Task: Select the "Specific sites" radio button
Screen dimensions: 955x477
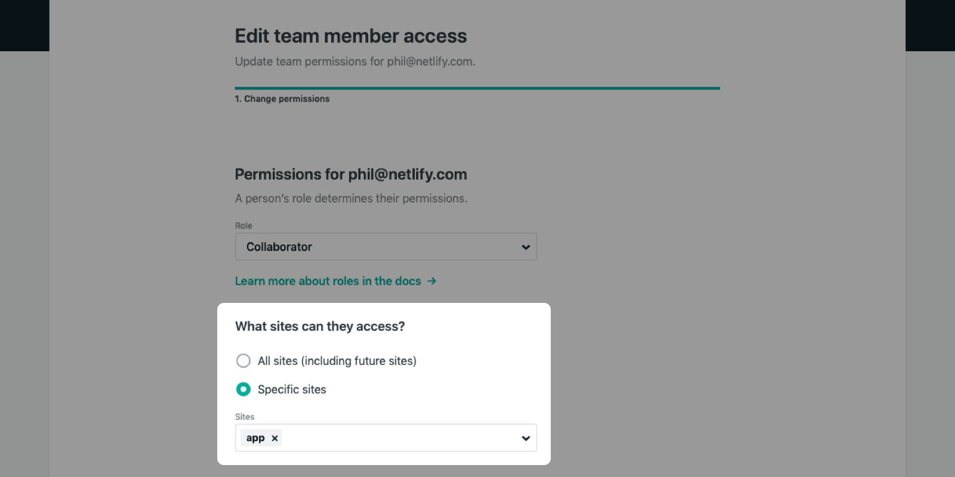Action: point(244,389)
